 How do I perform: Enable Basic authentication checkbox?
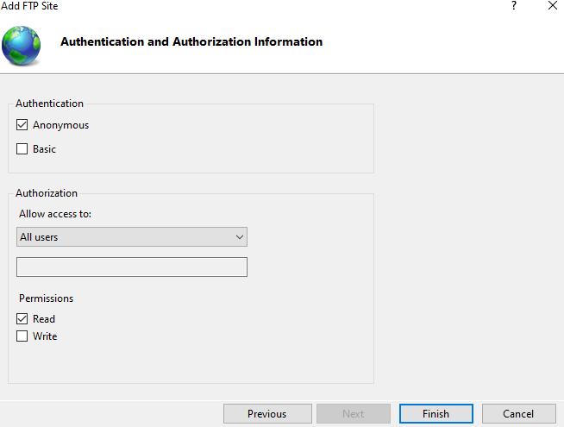pos(22,149)
